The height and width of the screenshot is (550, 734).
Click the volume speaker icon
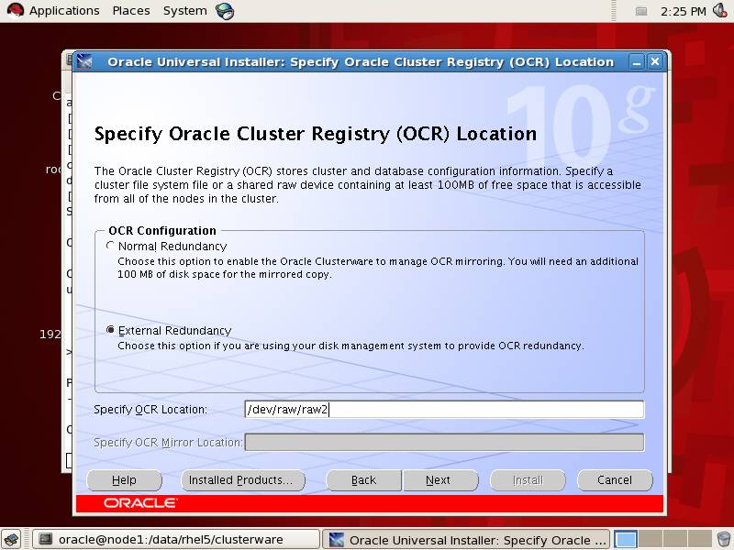point(721,10)
